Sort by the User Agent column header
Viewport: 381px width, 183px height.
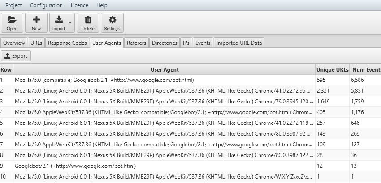[164, 70]
